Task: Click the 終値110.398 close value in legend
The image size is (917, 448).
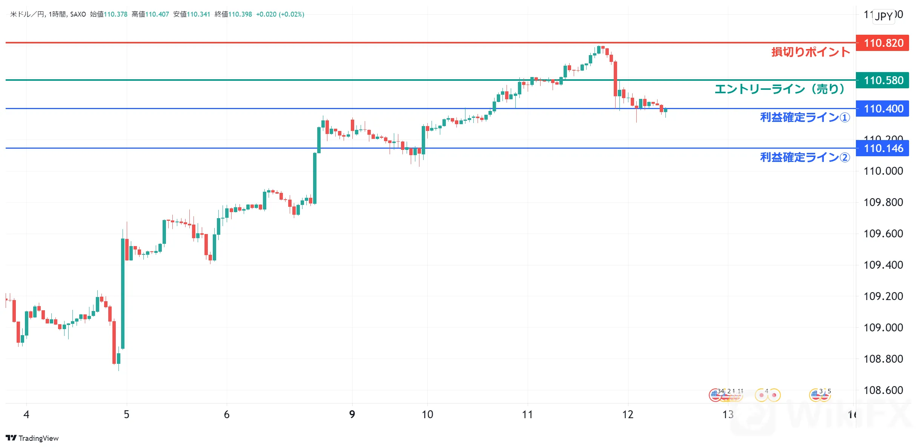Action: coord(233,14)
